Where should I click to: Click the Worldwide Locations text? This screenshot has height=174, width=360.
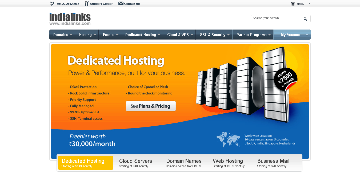coord(258,136)
